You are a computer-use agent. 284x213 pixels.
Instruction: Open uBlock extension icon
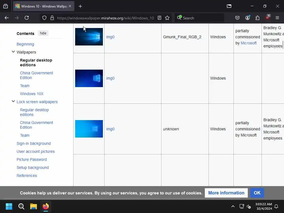(x=267, y=17)
